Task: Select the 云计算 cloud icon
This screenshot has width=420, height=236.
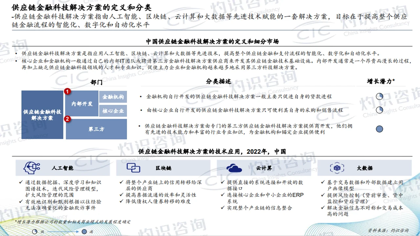Action: (x=234, y=167)
